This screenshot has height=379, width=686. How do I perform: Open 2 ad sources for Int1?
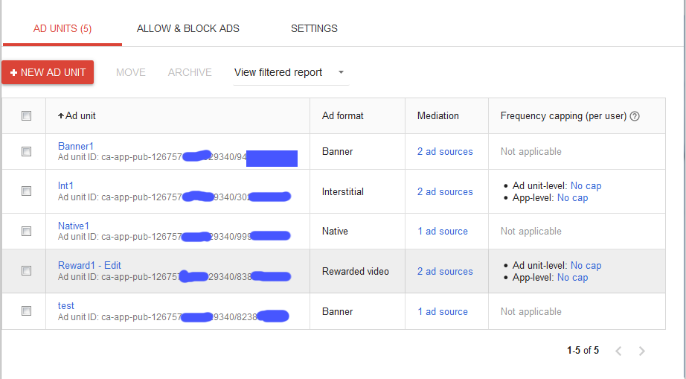point(445,191)
